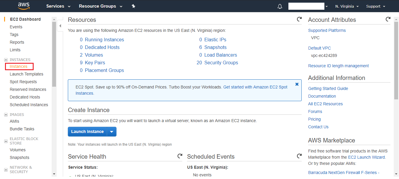Open the N. Virginia region dropdown

347,6
